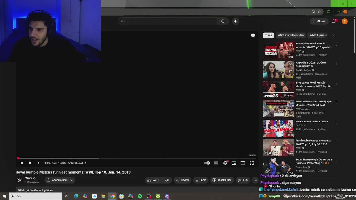This screenshot has width=356, height=200.
Task: Click the video progress bar
Action: (x=137, y=158)
